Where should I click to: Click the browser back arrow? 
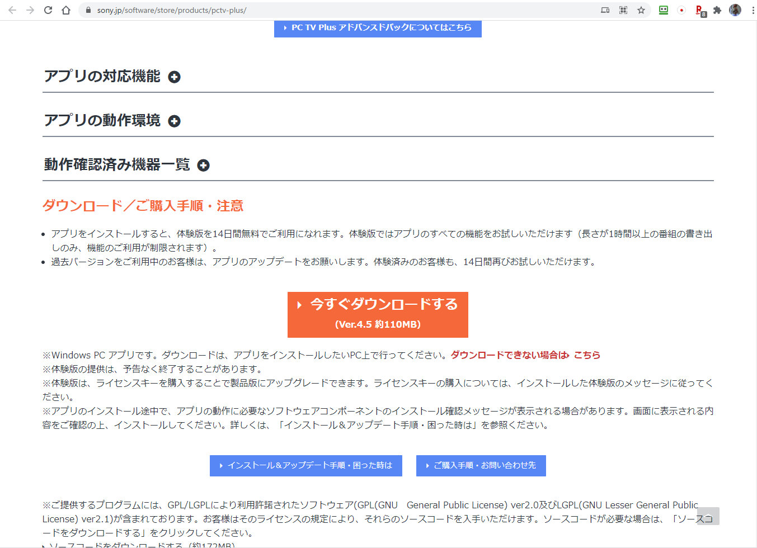[12, 10]
